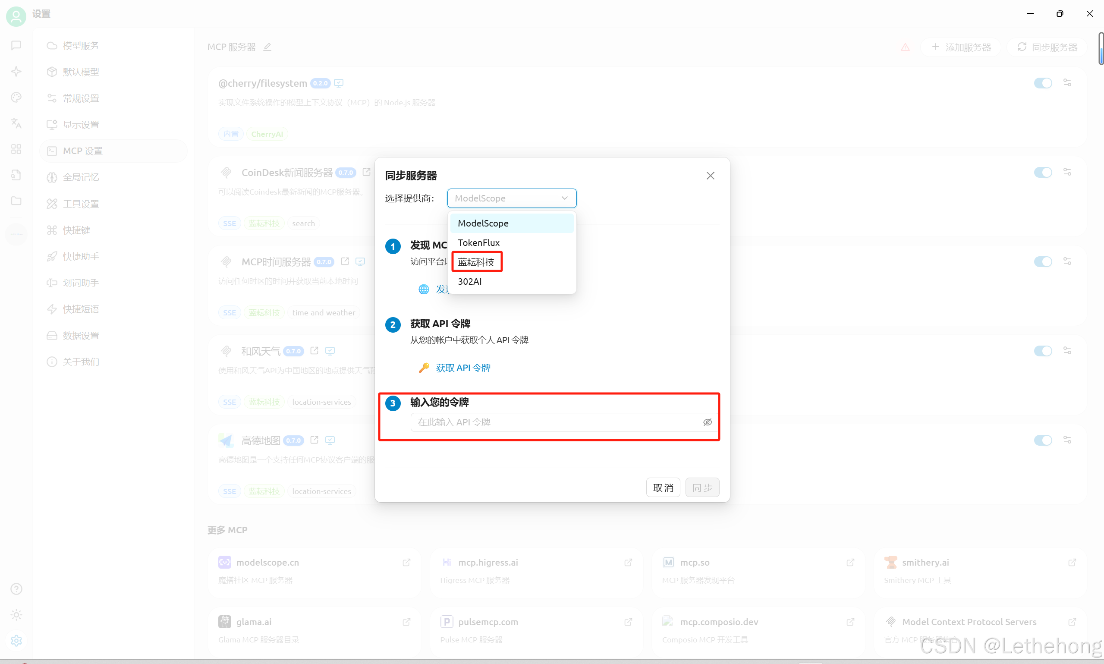Switch theme with the sun icon
The height and width of the screenshot is (664, 1104).
16,615
